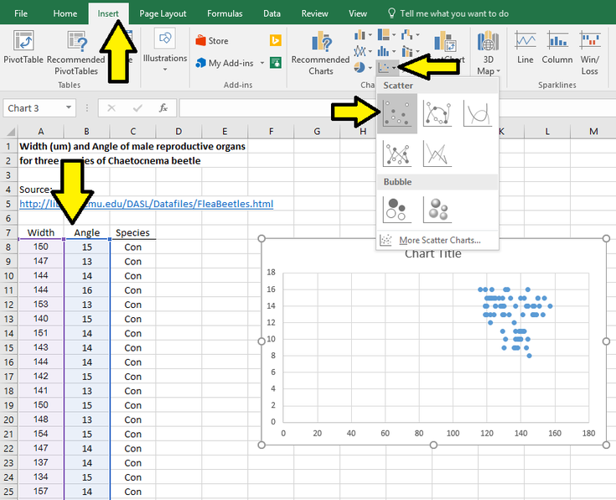This screenshot has height=500, width=616.
Task: Pick Scatter with Straight Lines and Markers
Action: pyautogui.click(x=396, y=154)
